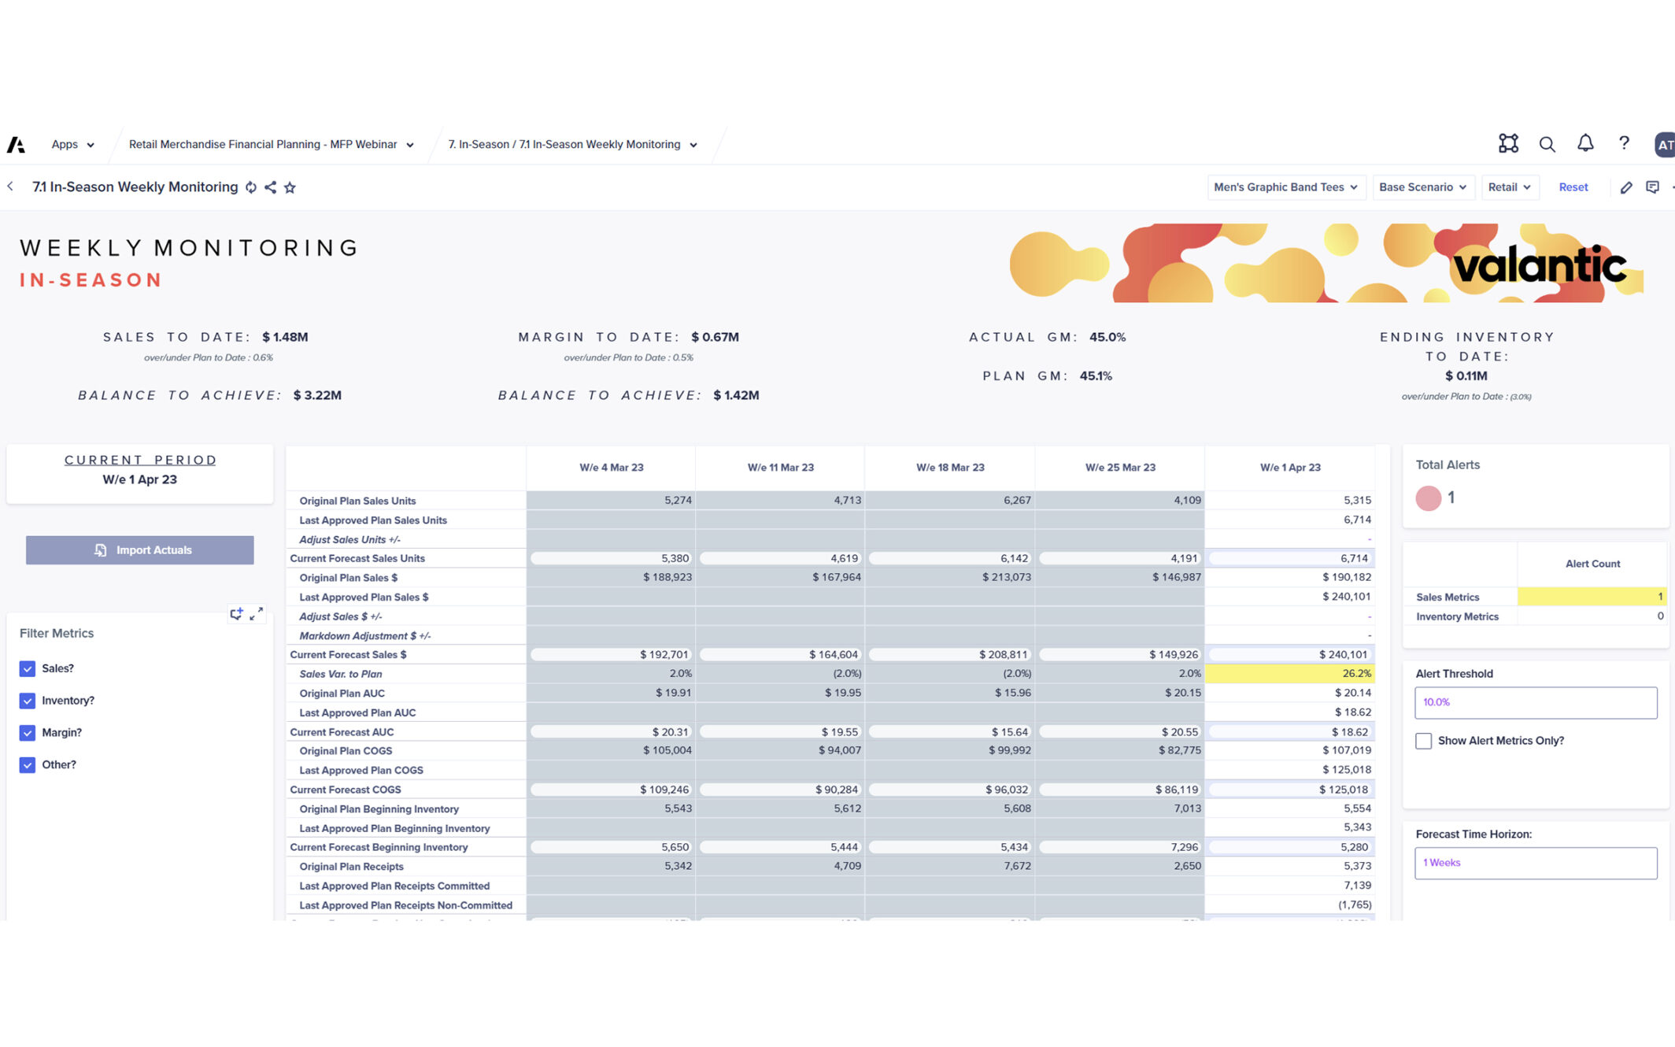Click the Anaplan logo home icon
The width and height of the screenshot is (1675, 1047).
pyautogui.click(x=16, y=145)
